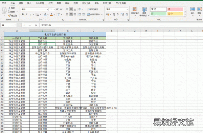The image size is (203, 133).
Task: Toggle middle vertical alignment
Action: point(71,9)
